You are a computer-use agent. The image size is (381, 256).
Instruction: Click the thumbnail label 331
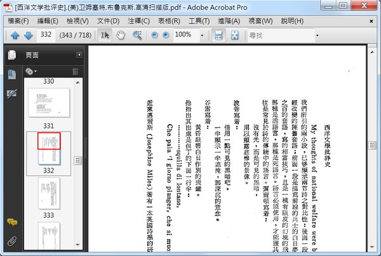[x=49, y=126]
